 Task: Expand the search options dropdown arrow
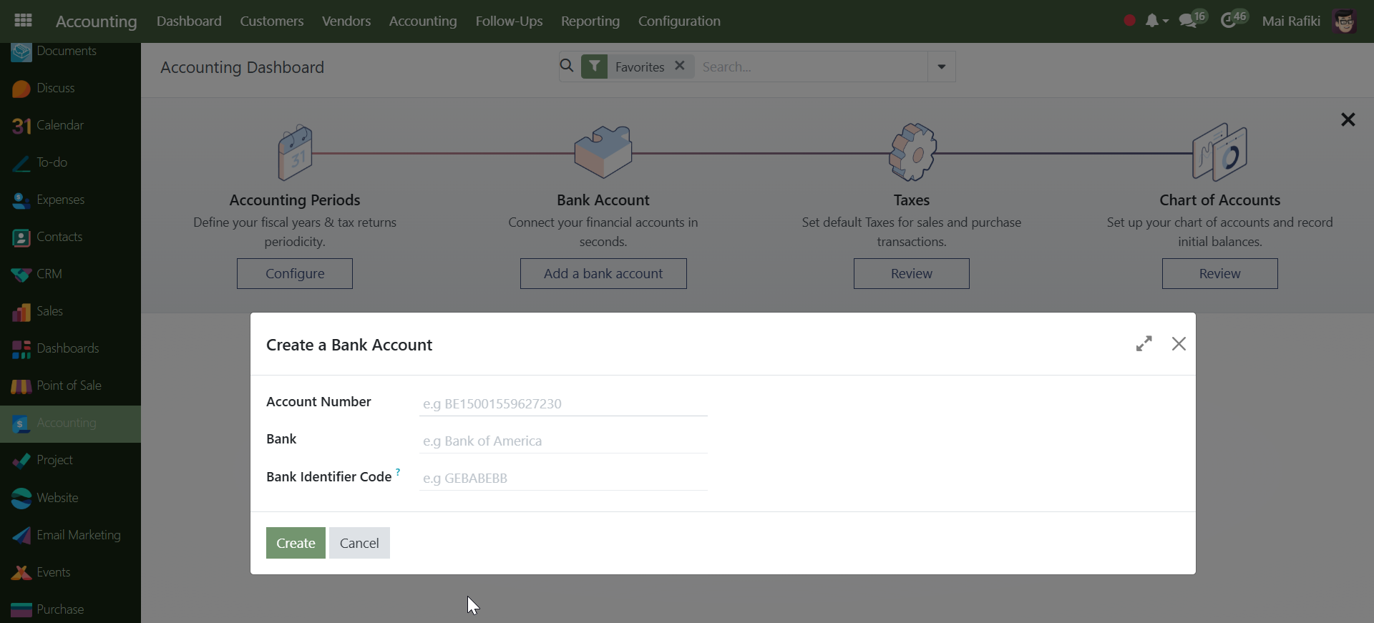pos(941,67)
